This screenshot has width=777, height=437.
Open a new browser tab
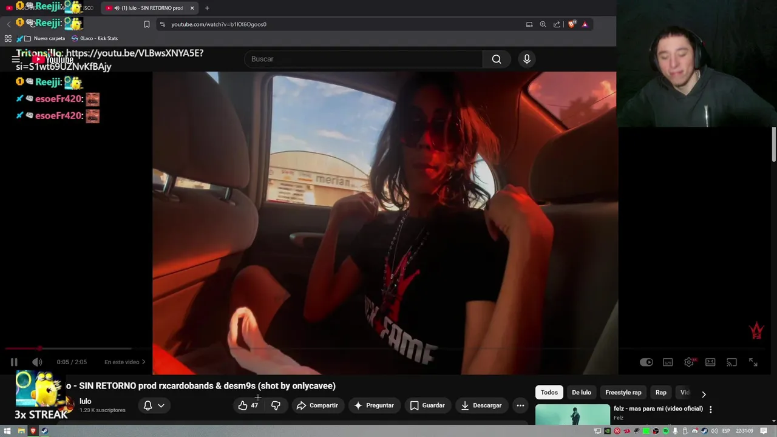click(207, 8)
